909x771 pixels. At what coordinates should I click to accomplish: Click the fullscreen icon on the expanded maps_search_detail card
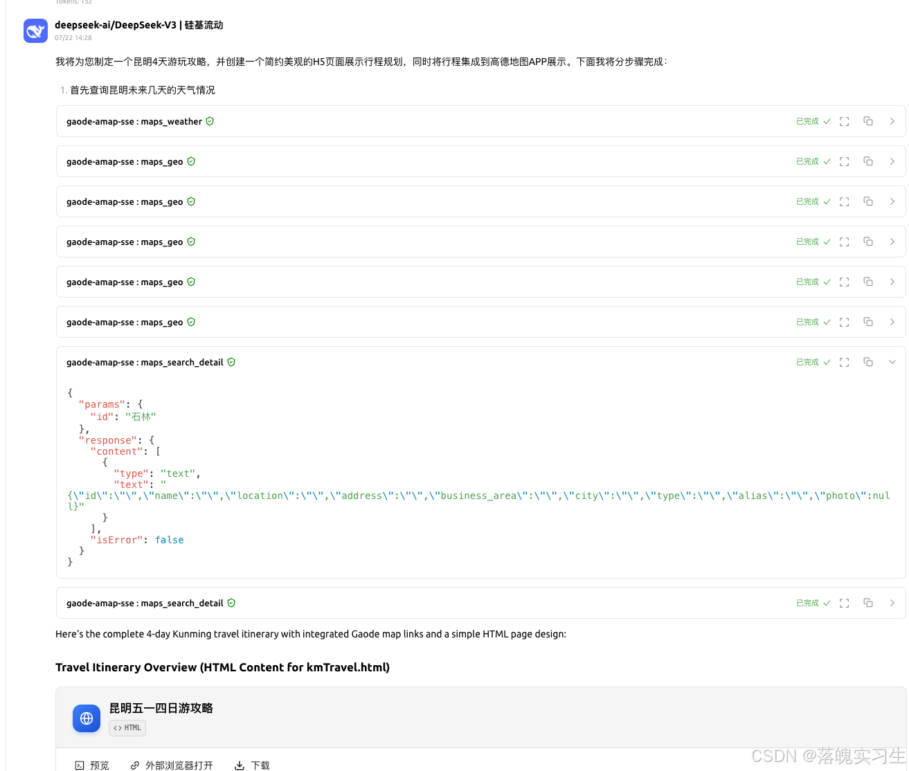pos(844,361)
